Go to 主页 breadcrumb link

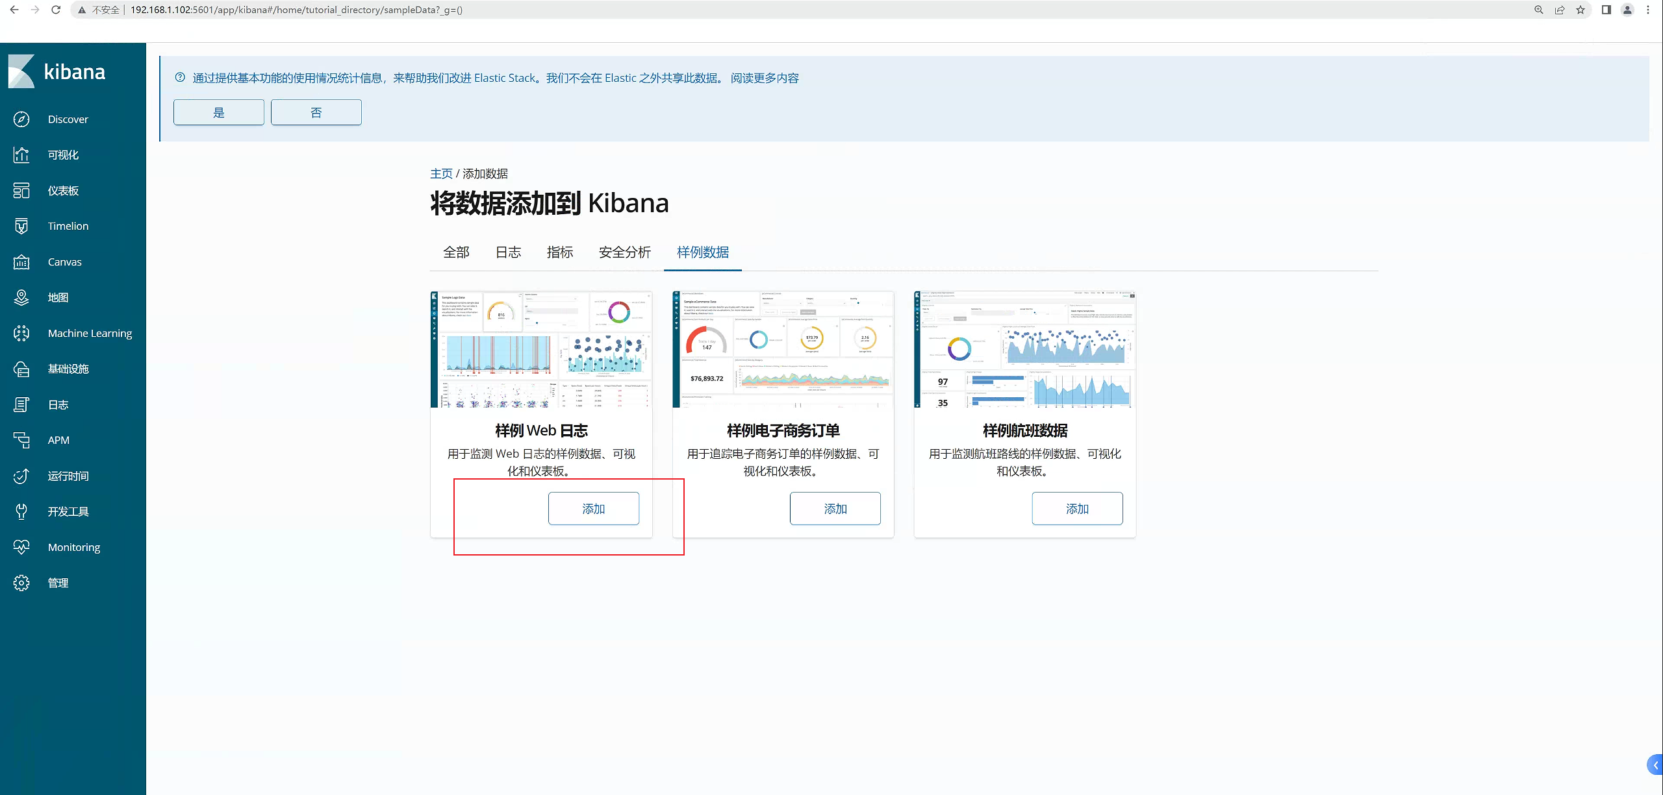pos(441,174)
